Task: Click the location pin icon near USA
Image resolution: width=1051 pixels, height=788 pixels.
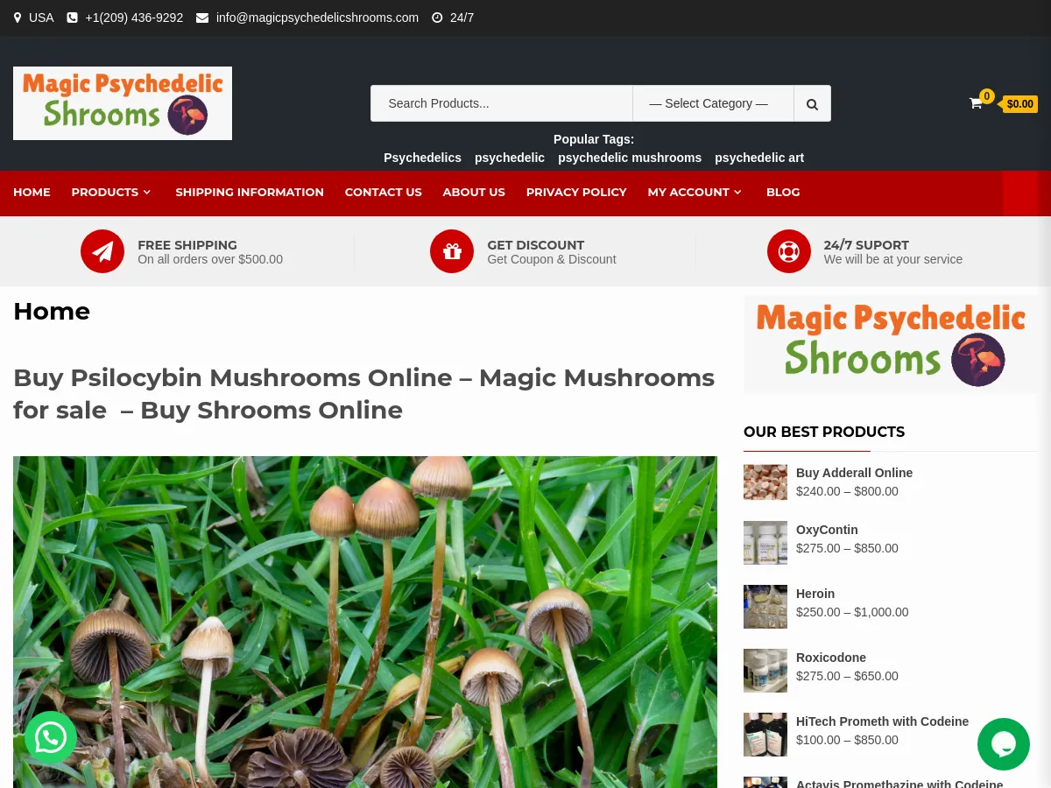Action: tap(18, 18)
